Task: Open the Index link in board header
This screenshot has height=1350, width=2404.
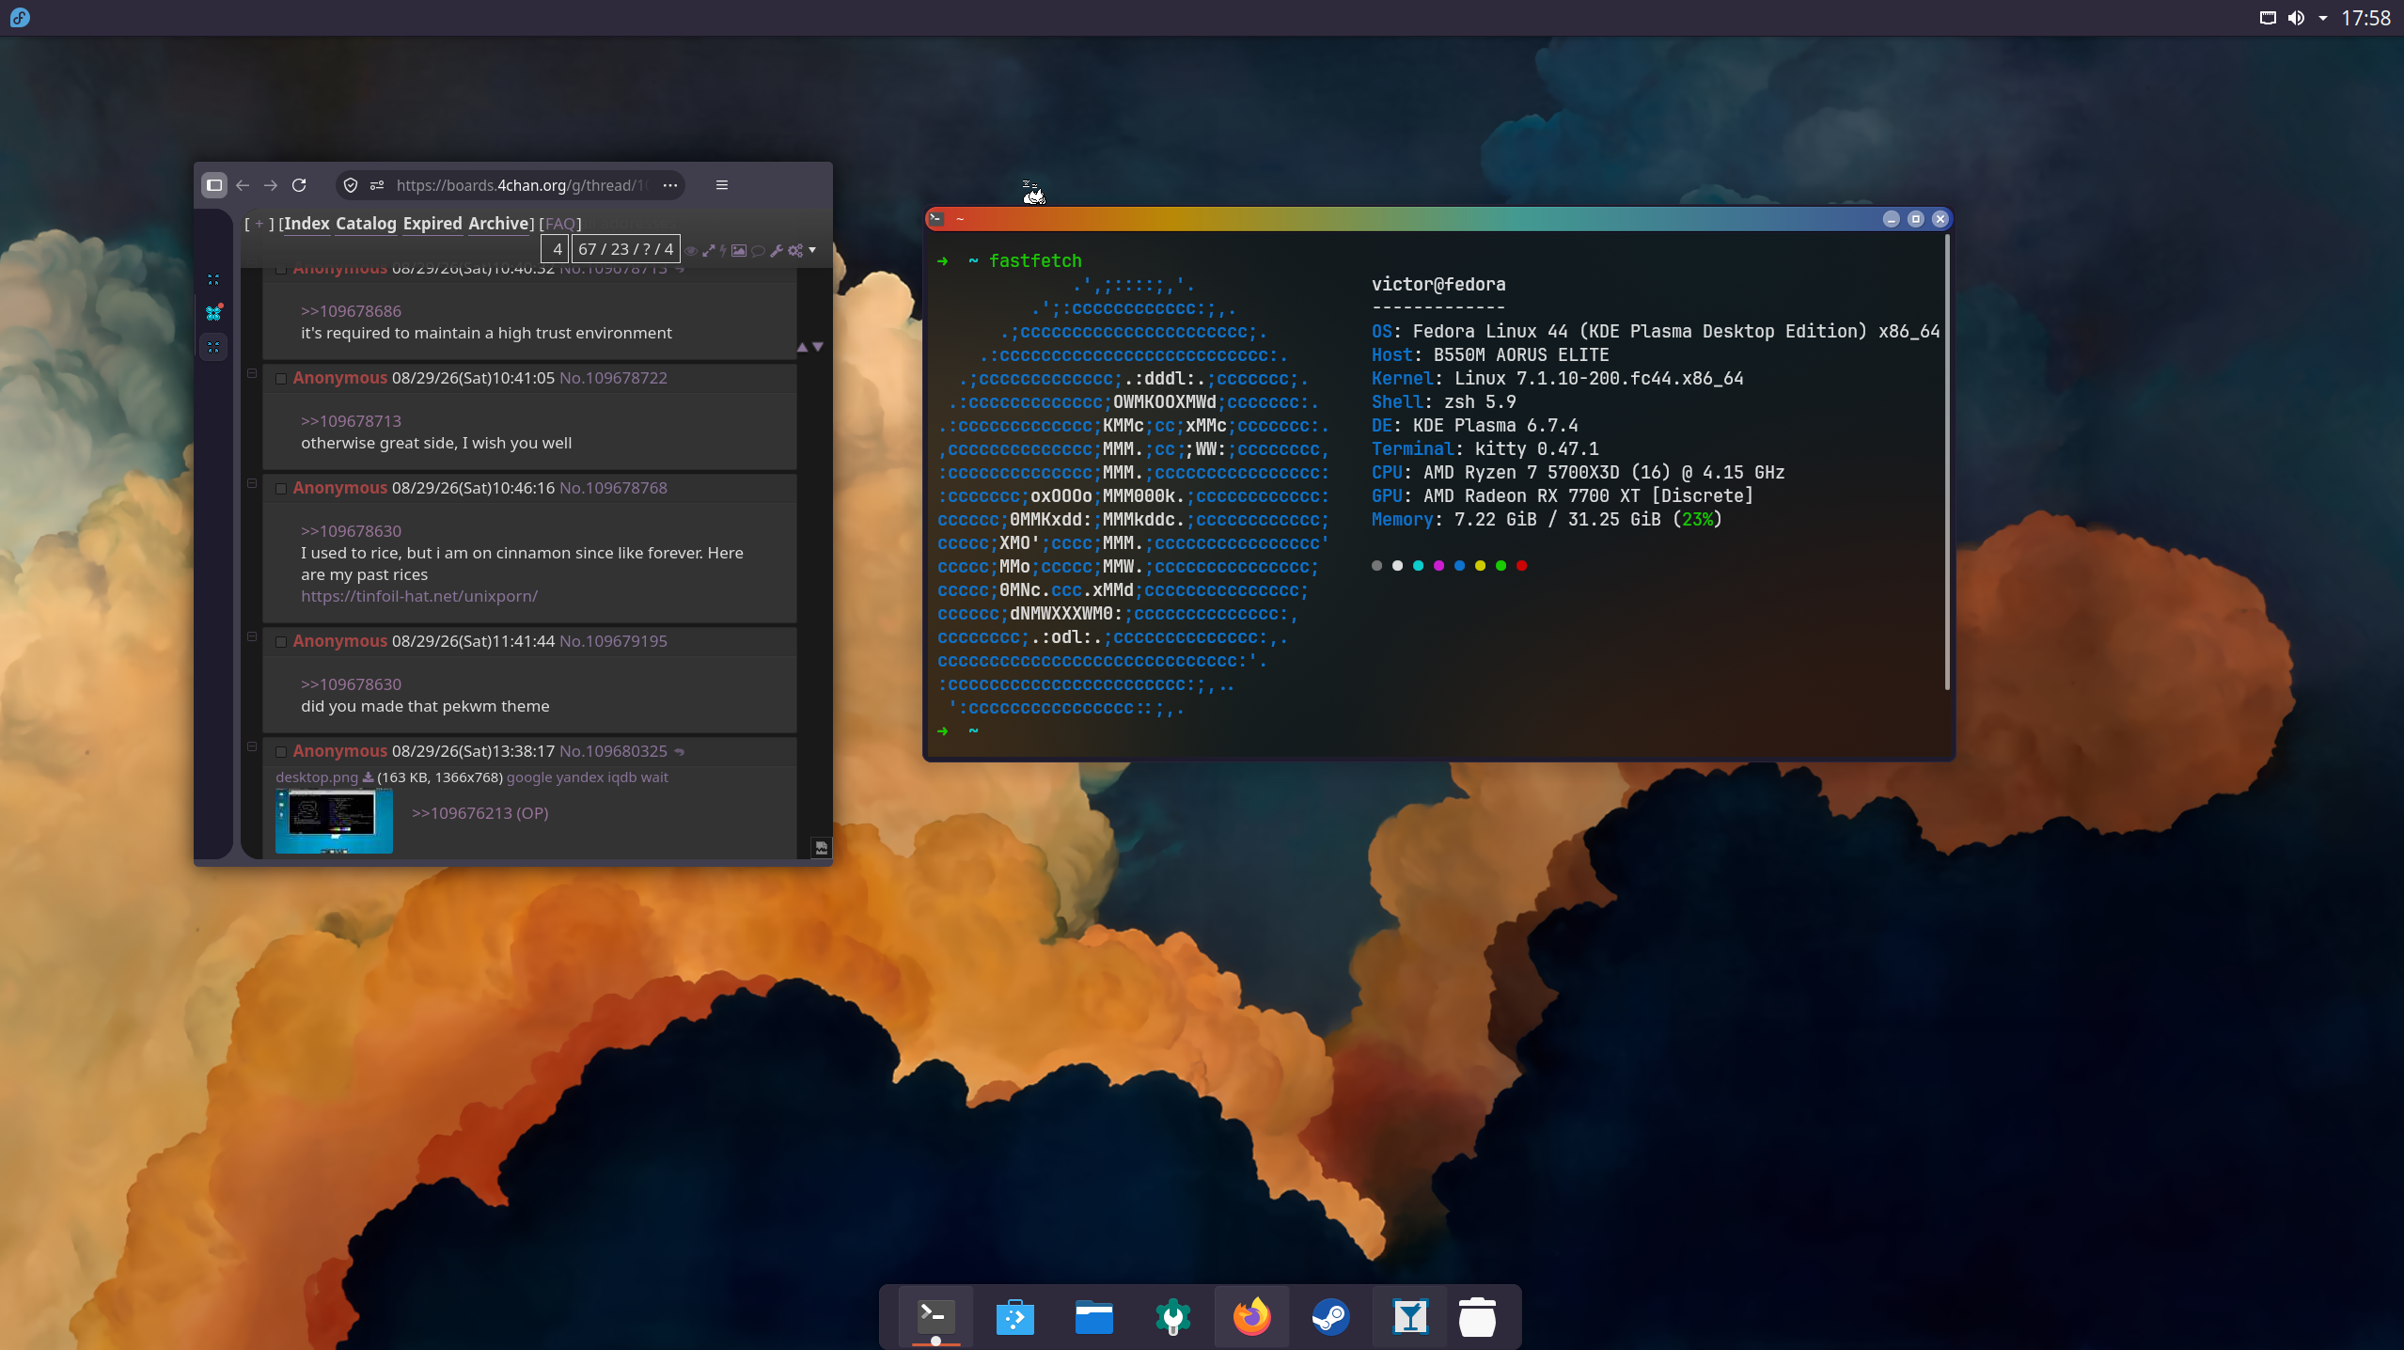Action: pos(307,224)
